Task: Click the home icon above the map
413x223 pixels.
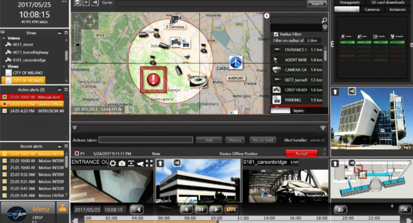Action: pos(77,3)
